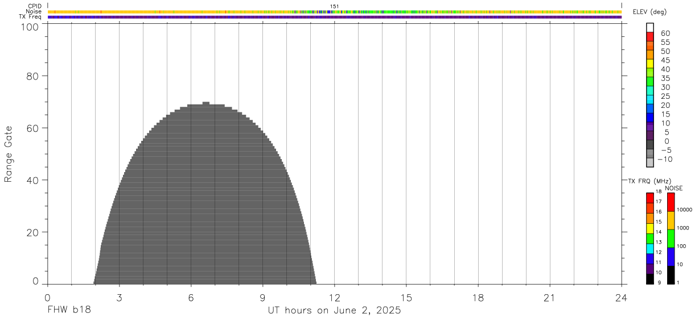The image size is (699, 322).
Task: Click the red top segment of TX FRQ colorbar
Action: pyautogui.click(x=650, y=198)
